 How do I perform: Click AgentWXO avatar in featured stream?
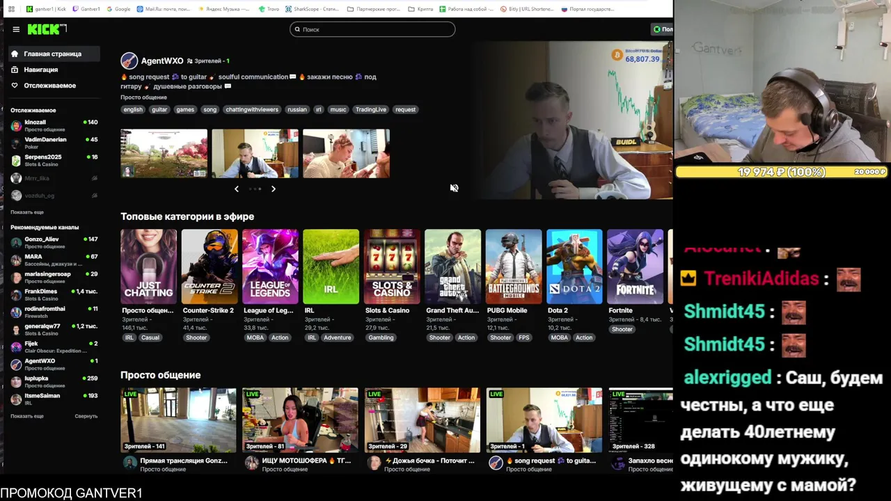pyautogui.click(x=129, y=61)
